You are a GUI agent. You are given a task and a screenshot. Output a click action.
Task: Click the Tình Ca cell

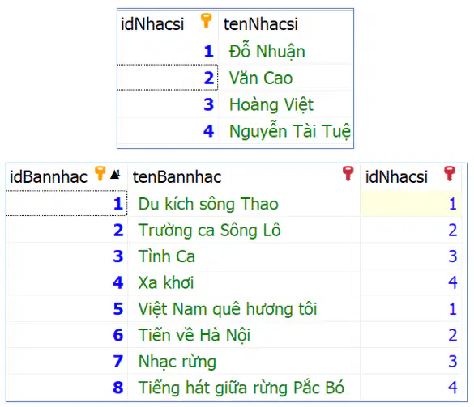(x=167, y=256)
